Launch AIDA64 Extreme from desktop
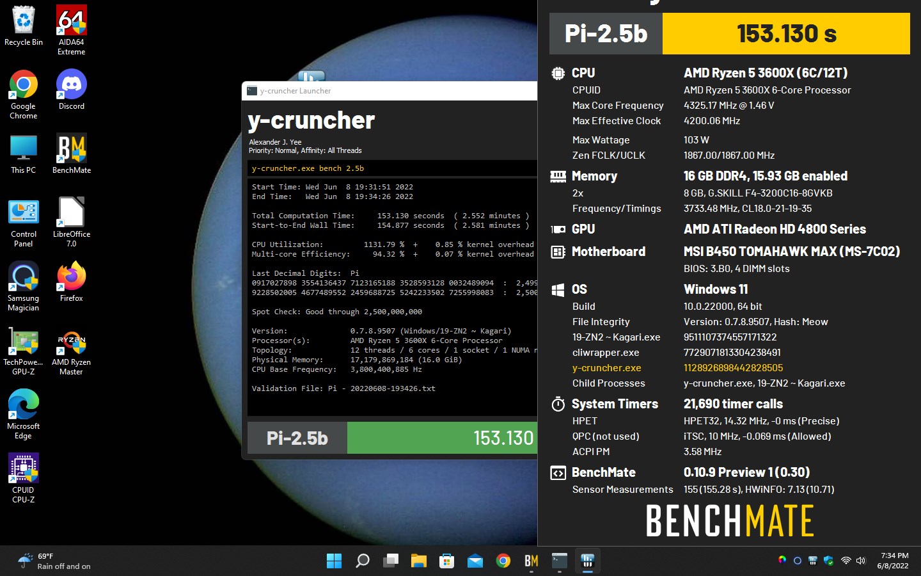This screenshot has height=576, width=921. tap(72, 31)
